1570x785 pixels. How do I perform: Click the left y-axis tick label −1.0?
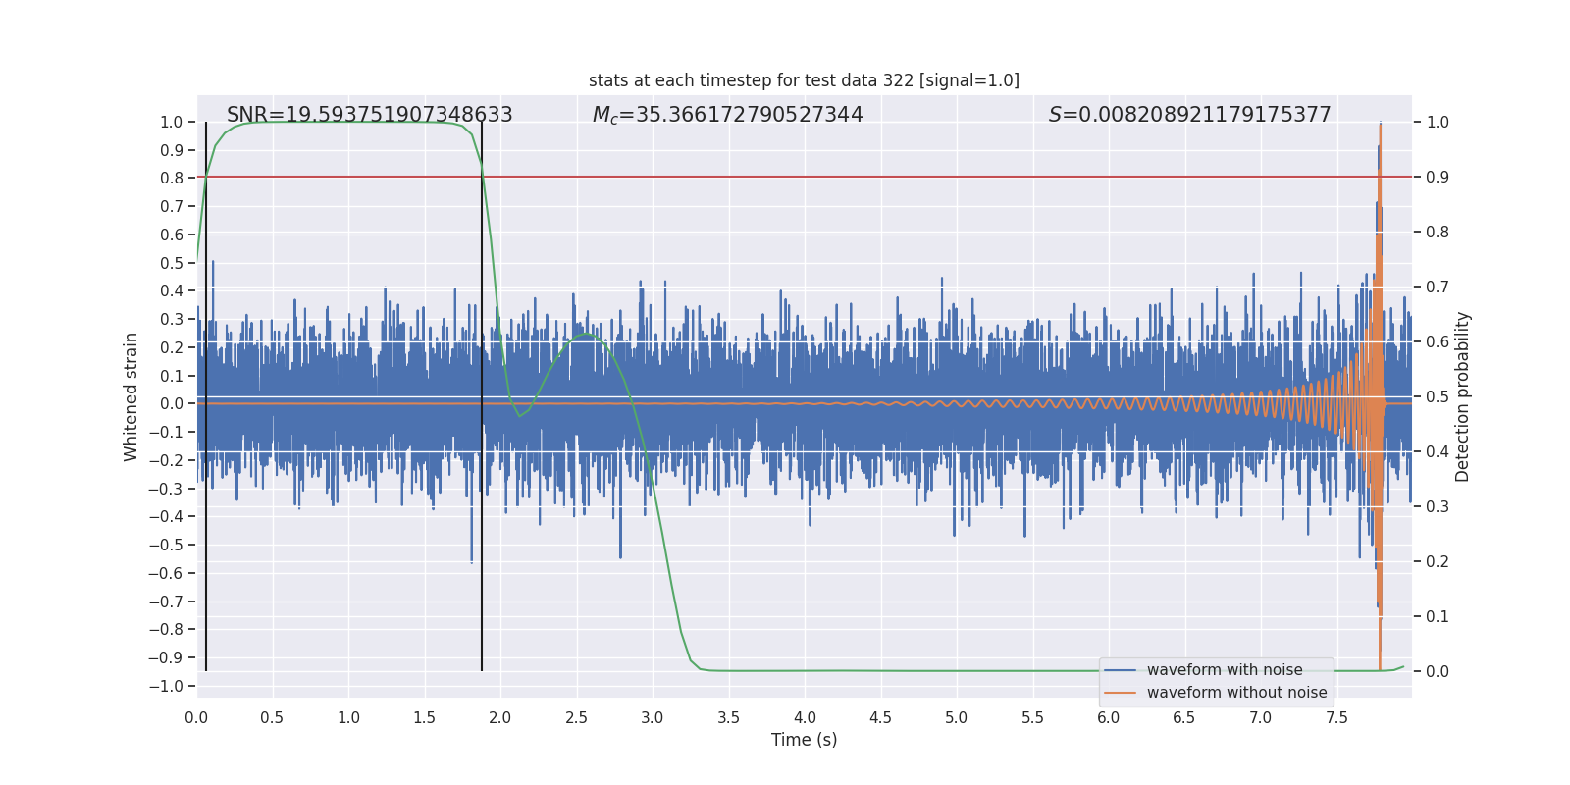166,686
